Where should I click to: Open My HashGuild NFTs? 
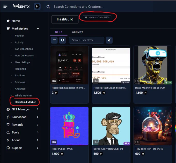tap(97, 18)
